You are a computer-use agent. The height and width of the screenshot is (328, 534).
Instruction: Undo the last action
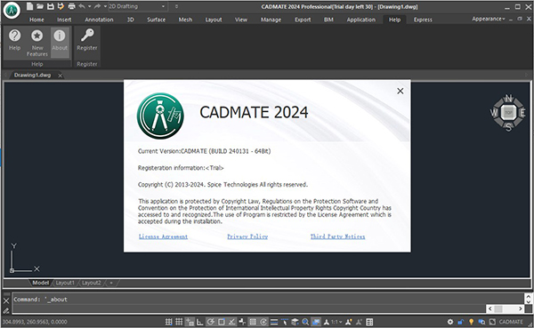(x=82, y=6)
